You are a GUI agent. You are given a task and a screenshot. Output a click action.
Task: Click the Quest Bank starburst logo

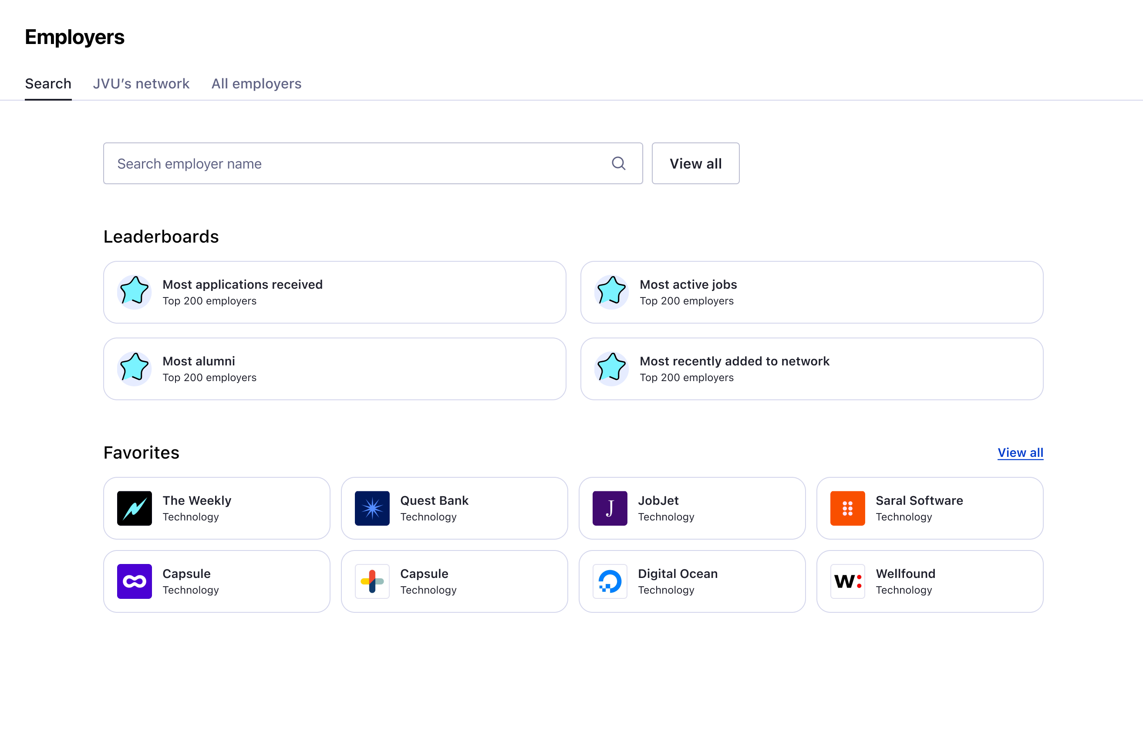(x=372, y=508)
